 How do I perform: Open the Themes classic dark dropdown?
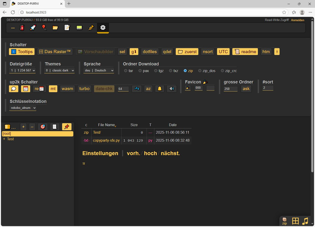pyautogui.click(x=59, y=70)
